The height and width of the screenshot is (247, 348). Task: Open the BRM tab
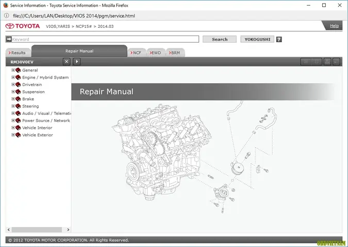point(175,52)
